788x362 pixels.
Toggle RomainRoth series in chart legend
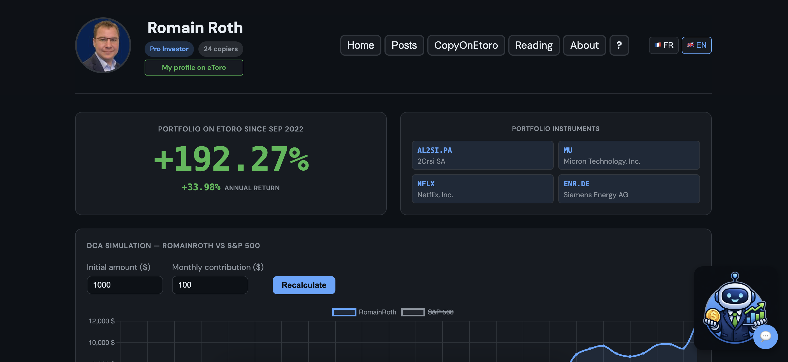coord(364,312)
